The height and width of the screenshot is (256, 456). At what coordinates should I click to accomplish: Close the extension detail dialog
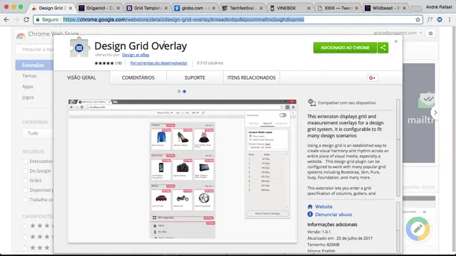pos(396,41)
